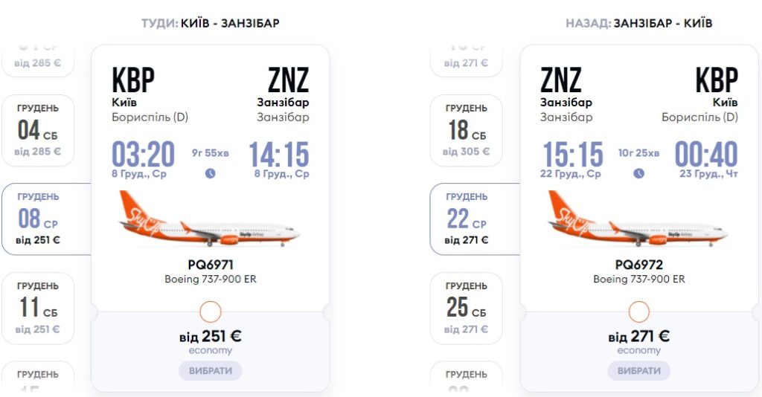Click the 00:40 arrival time
762x397 pixels.
(706, 155)
